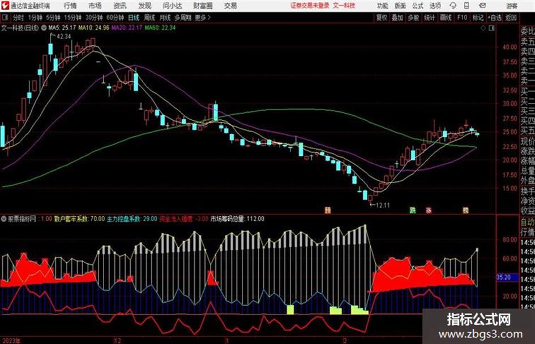Open the circle icon beside 股票指标网
Viewport: 535px width, 344px height.
(x=4, y=219)
